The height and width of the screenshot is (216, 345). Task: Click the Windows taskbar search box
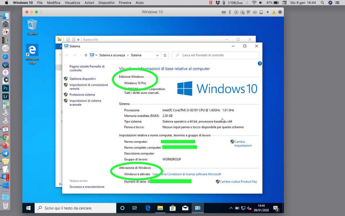tap(75, 208)
